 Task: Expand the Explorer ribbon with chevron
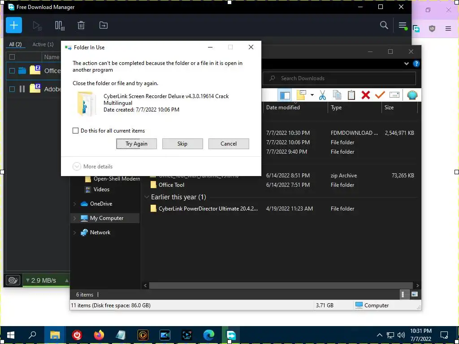pos(406,64)
